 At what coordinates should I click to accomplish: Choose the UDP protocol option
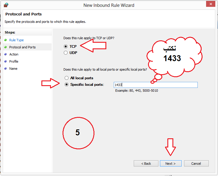click(x=66, y=53)
